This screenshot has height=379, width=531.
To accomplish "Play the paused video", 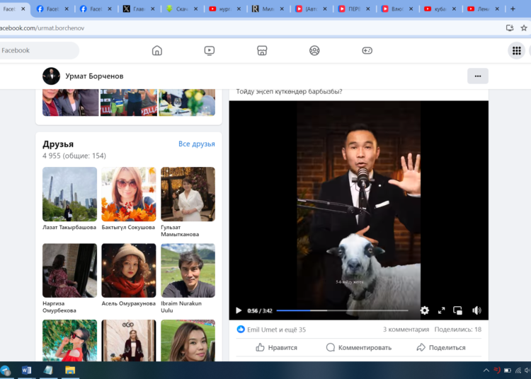I will tap(239, 310).
